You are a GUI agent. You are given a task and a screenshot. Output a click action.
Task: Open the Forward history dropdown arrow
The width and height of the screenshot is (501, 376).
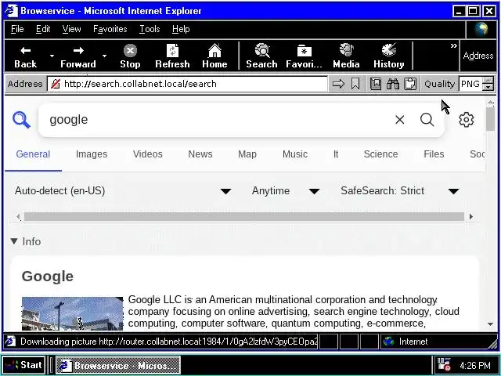click(104, 56)
